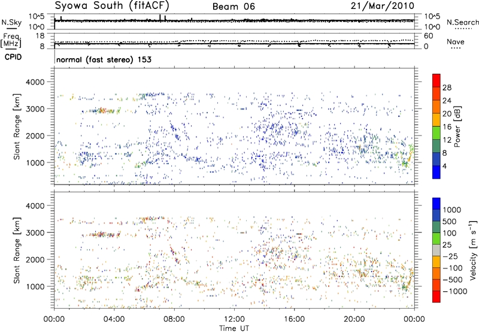479x332 pixels.
Task: Click the '2000' range tick in the velocity panel
Action: click(35, 259)
